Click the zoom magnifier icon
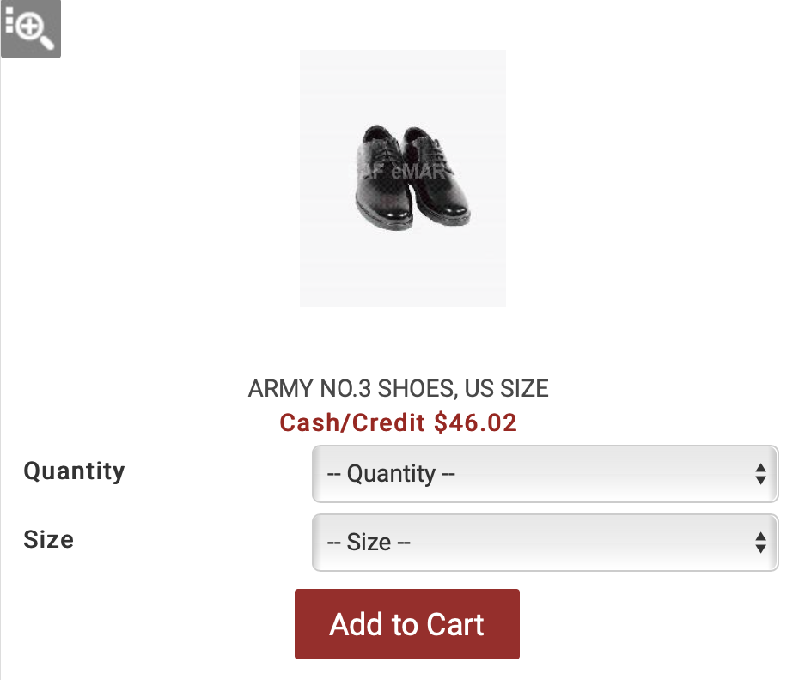This screenshot has width=799, height=680. pyautogui.click(x=31, y=28)
